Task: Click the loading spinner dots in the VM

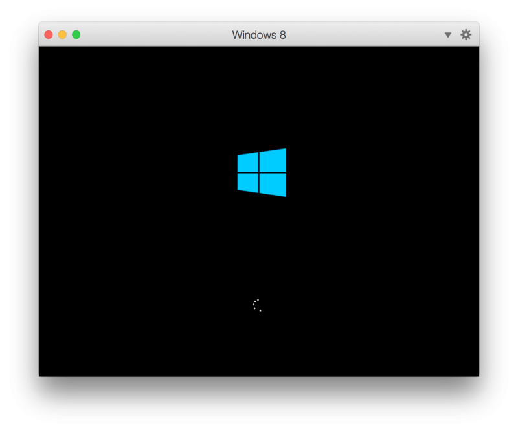Action: (x=257, y=305)
